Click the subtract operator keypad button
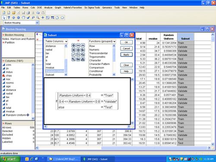 (78, 45)
